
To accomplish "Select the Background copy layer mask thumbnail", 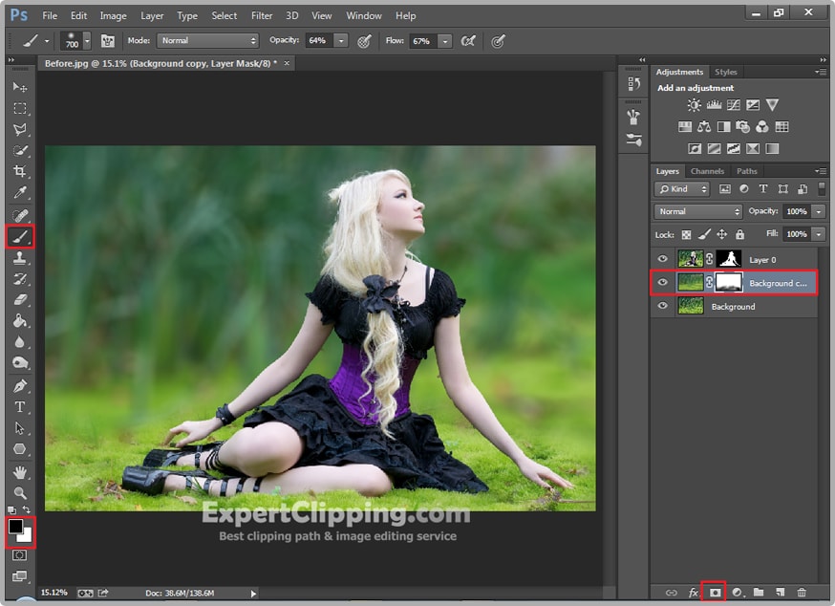I will pos(729,282).
